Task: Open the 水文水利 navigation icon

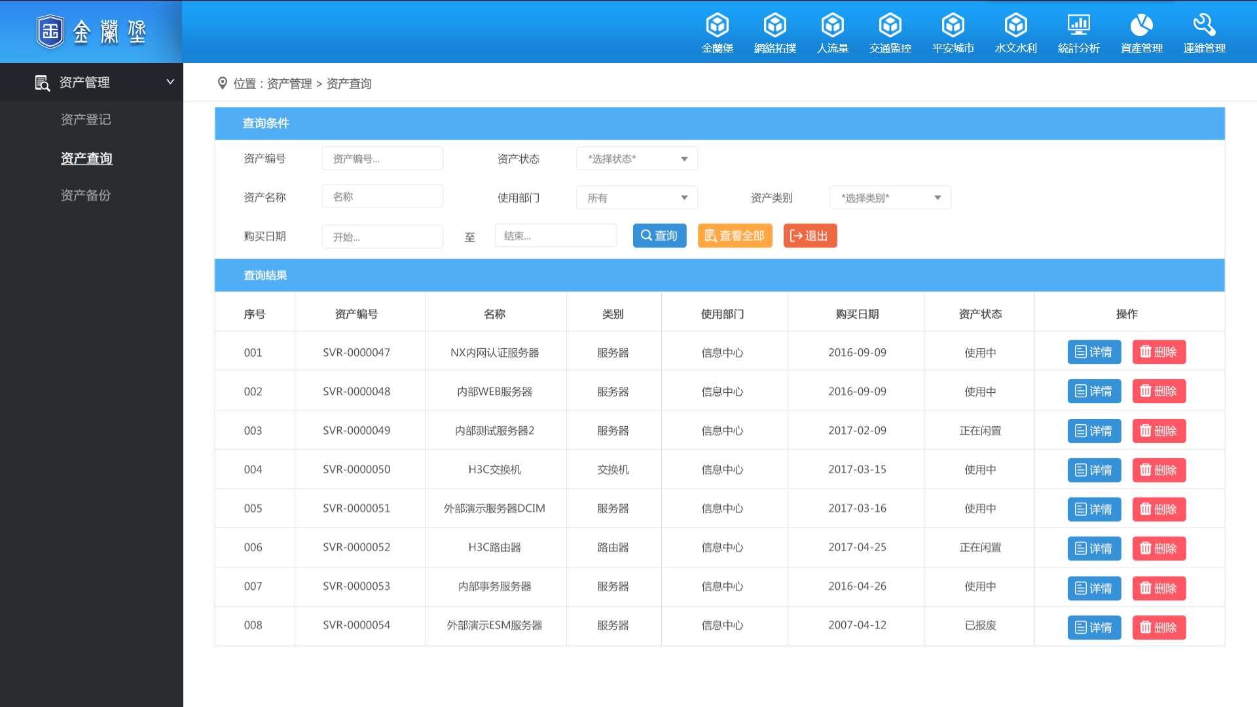Action: coord(1016,26)
